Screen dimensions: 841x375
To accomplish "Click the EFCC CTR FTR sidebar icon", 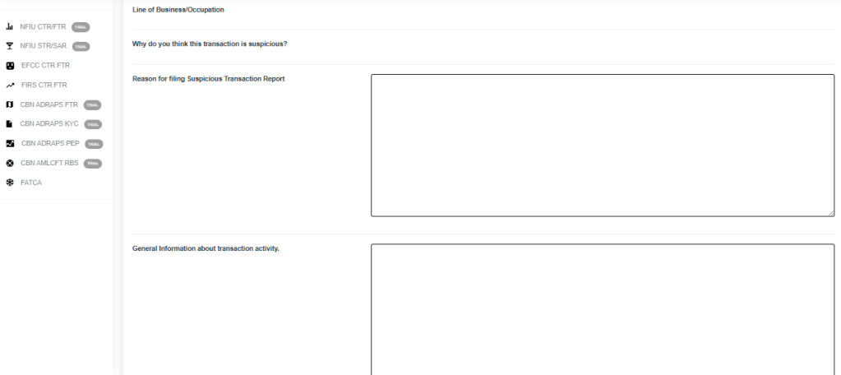I will pyautogui.click(x=10, y=66).
